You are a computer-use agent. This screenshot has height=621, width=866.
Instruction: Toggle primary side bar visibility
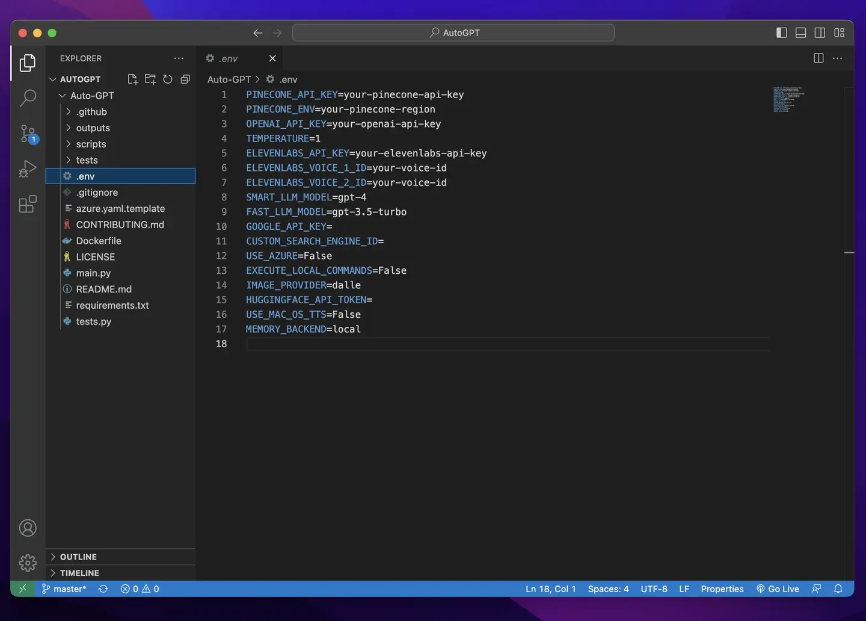point(782,32)
